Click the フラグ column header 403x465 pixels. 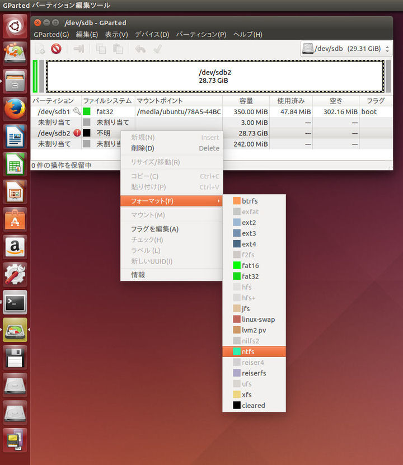point(376,101)
